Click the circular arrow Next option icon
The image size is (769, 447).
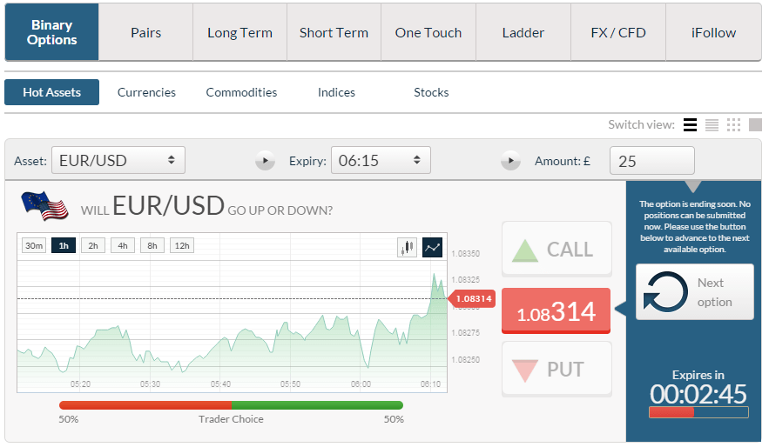[x=665, y=291]
